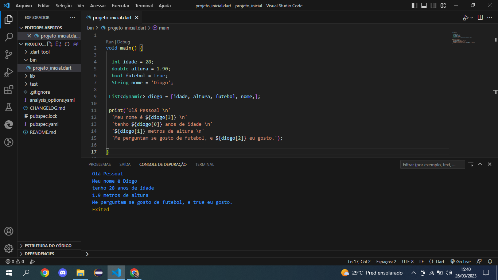
Task: Switch to the Problemas panel tab
Action: pyautogui.click(x=100, y=164)
